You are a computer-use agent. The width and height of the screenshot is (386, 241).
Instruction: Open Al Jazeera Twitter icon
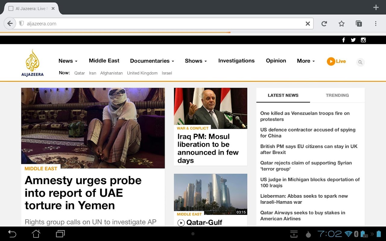[x=353, y=40]
